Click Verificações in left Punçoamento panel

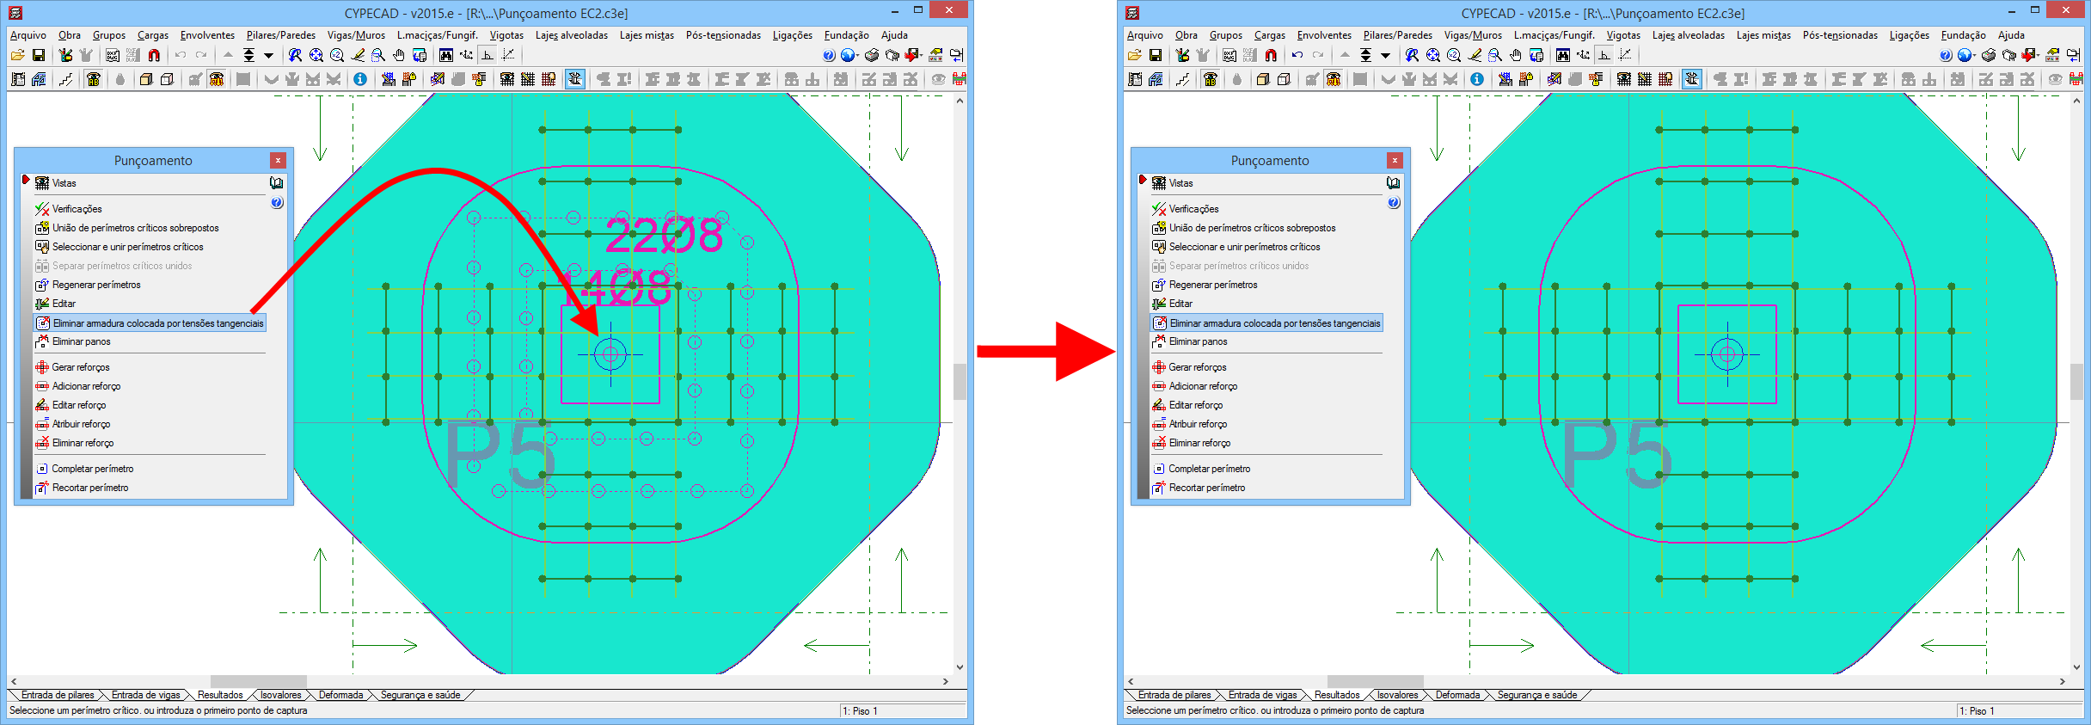[x=77, y=209]
